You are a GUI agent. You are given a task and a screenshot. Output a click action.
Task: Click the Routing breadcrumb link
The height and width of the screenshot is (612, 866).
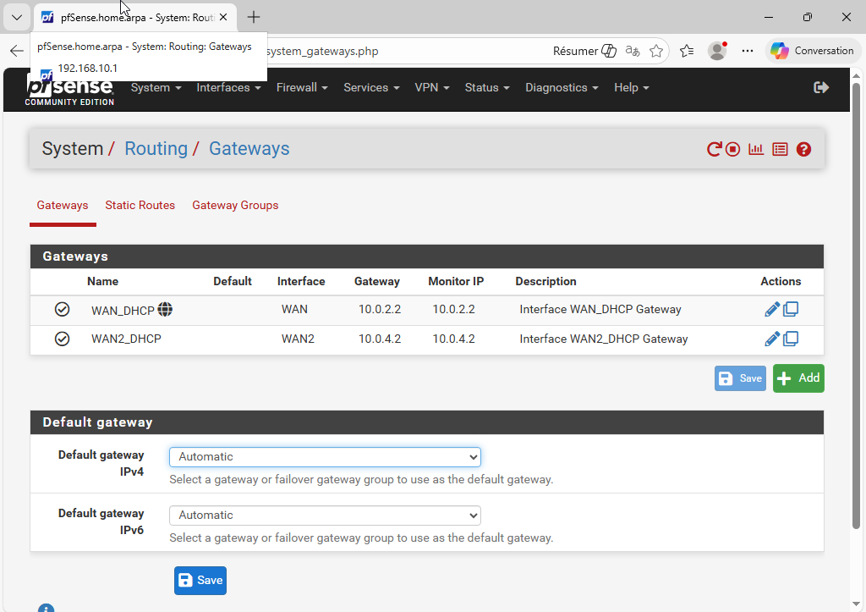pos(156,149)
